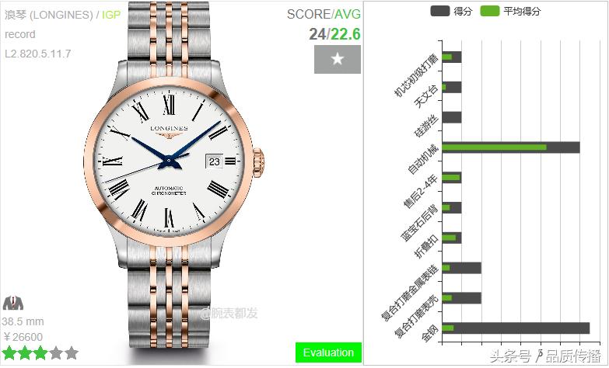Click the first green rating star
Screen dimensions: 609x368
coord(9,353)
